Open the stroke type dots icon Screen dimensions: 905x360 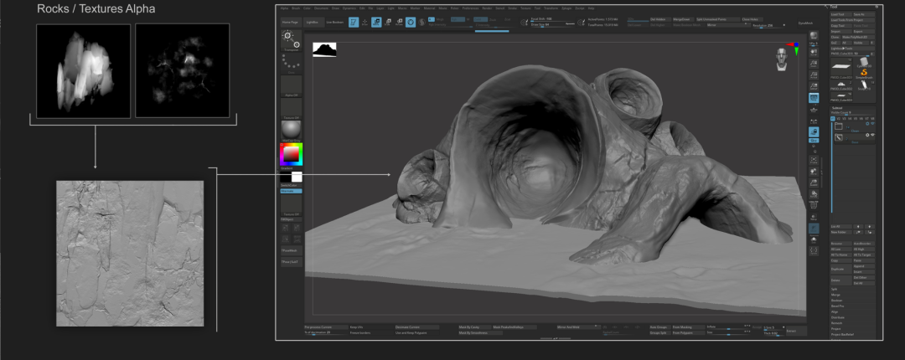[x=291, y=62]
